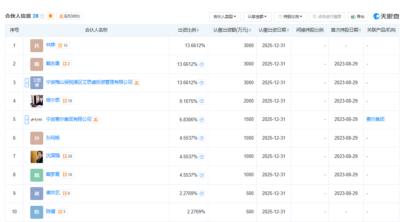Screen dimensions: 403x222
Task: Expand the 宁波赛尔集团有限公司 row
Action: point(27,119)
